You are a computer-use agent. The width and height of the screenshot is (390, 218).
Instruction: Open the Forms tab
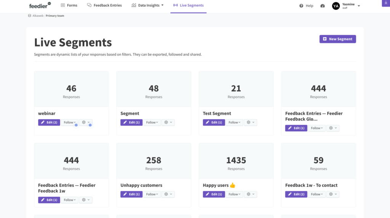(x=69, y=5)
